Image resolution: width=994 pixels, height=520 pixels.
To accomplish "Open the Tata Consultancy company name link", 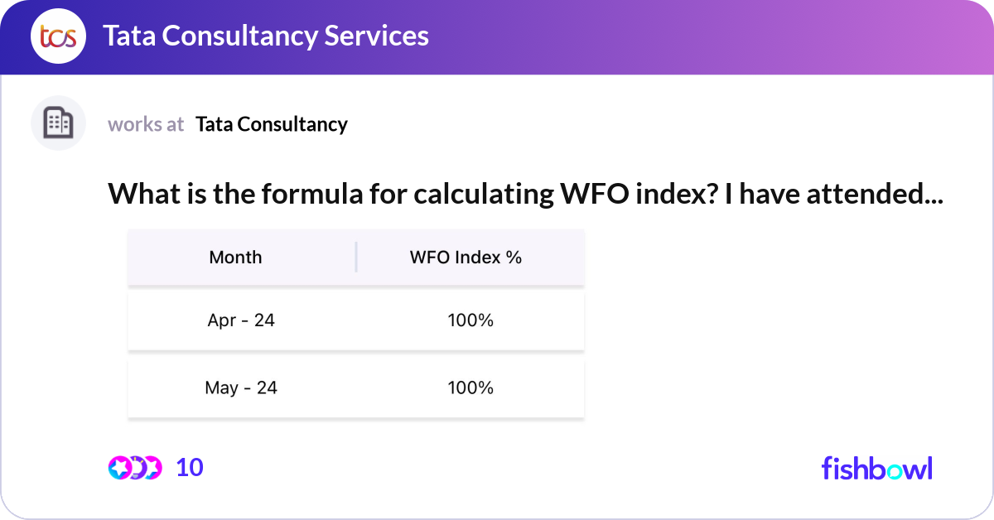I will point(272,124).
